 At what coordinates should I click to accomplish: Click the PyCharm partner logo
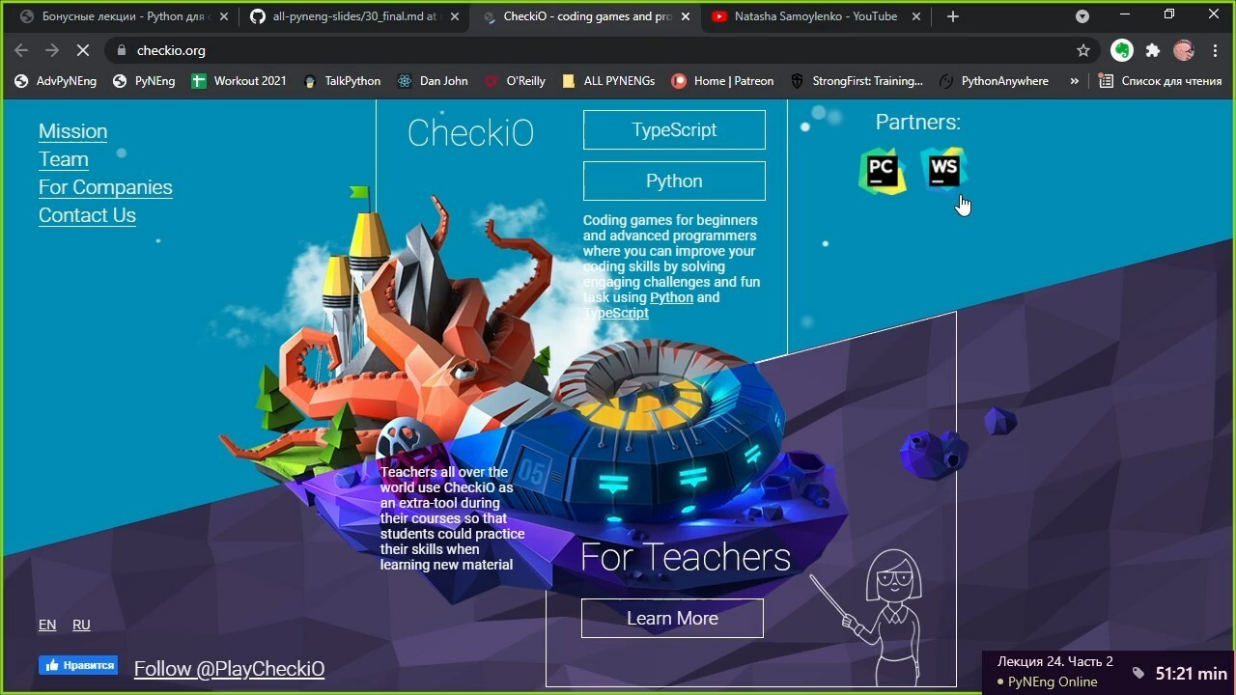coord(883,172)
